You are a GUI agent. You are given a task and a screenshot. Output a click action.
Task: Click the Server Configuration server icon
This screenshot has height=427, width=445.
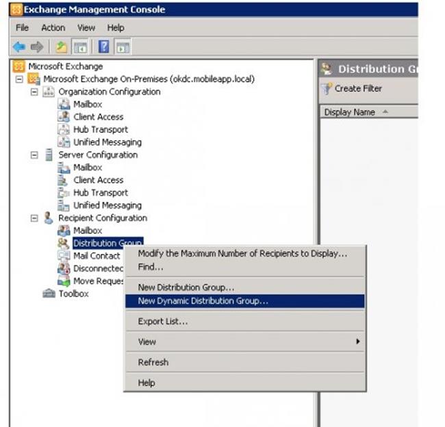pyautogui.click(x=49, y=155)
